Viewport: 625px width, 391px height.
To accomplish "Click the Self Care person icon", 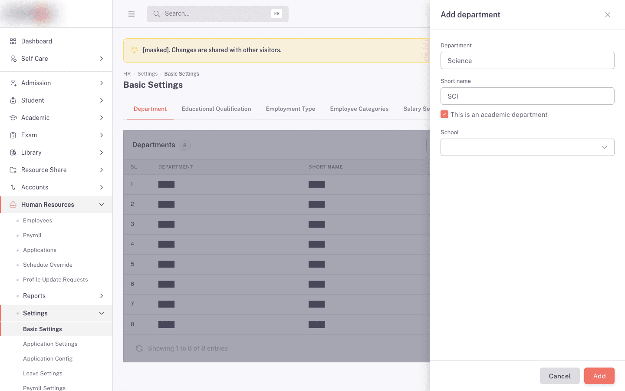I will [x=13, y=59].
